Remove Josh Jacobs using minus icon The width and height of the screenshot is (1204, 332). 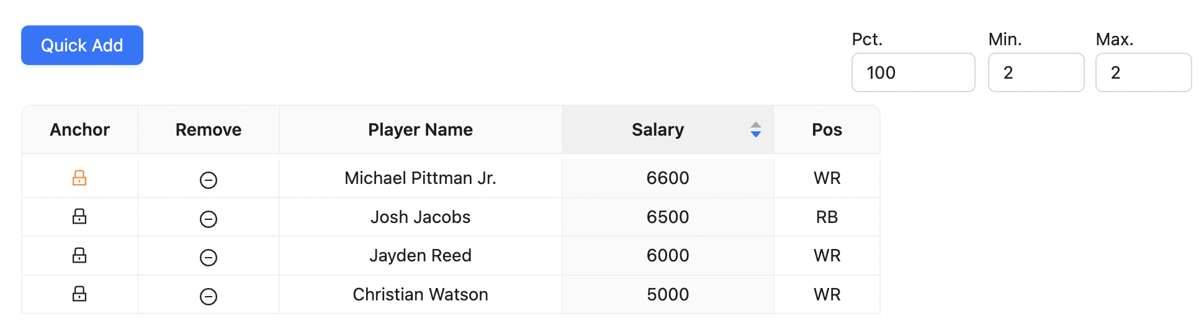(209, 219)
